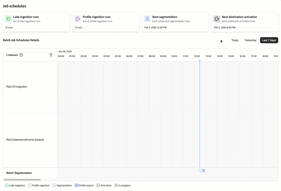Viewport: 281px width, 191px height.
Task: Click the horizontal timeline scrollbar thumb
Action: [x=22, y=179]
